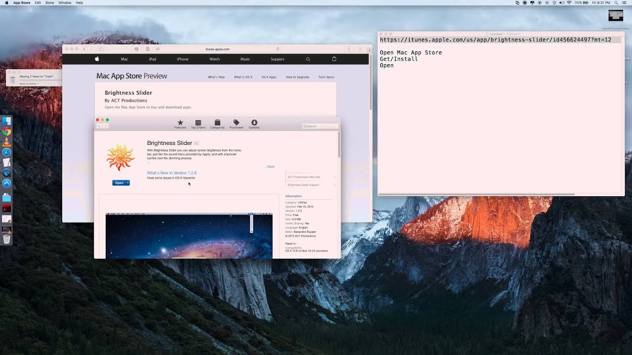Expand the arrow beside the Open button

tap(127, 183)
